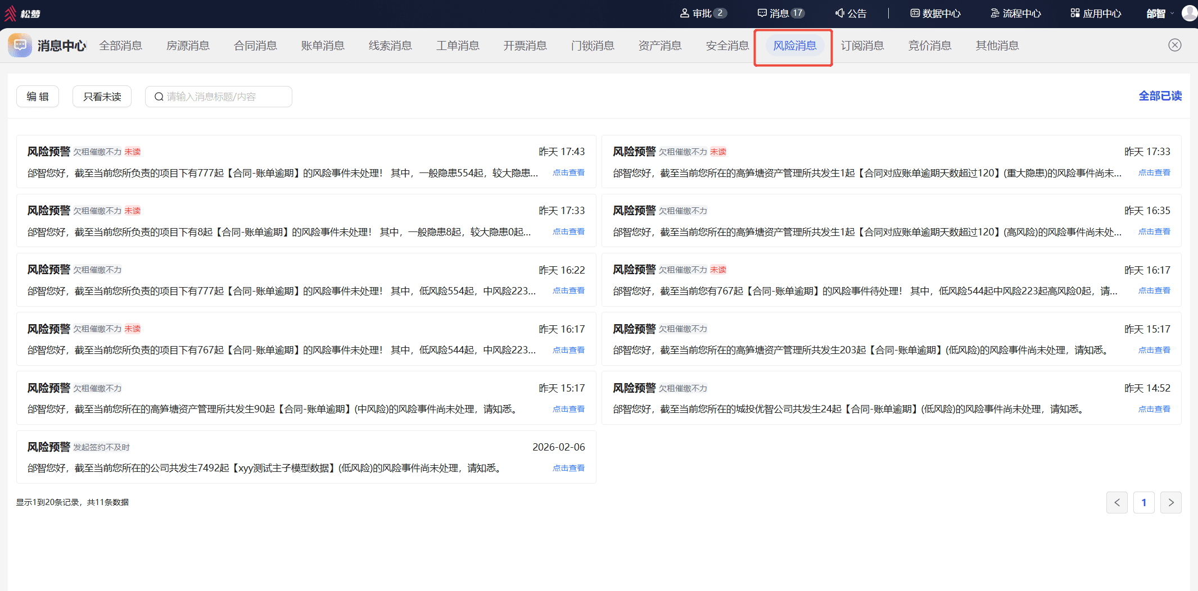Click 点击查看 for 项目下有767起 message
The height and width of the screenshot is (591, 1198).
pyautogui.click(x=568, y=350)
